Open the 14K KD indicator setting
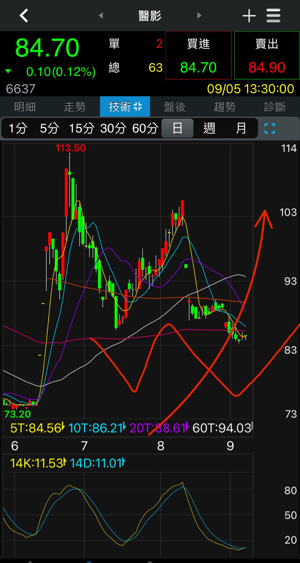Screen dimensions: 300x563 pos(38,463)
